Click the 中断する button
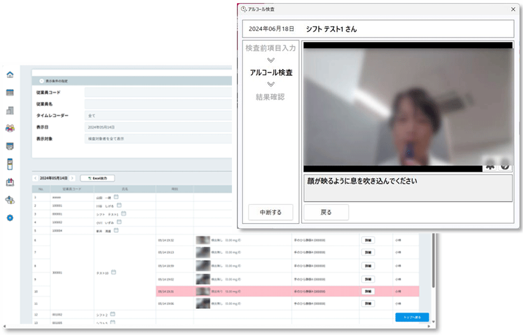Image resolution: width=524 pixels, height=335 pixels. [x=270, y=212]
